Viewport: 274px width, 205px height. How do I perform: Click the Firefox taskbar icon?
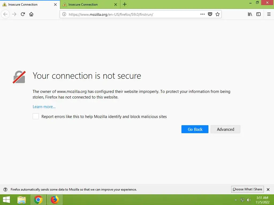coord(55,200)
